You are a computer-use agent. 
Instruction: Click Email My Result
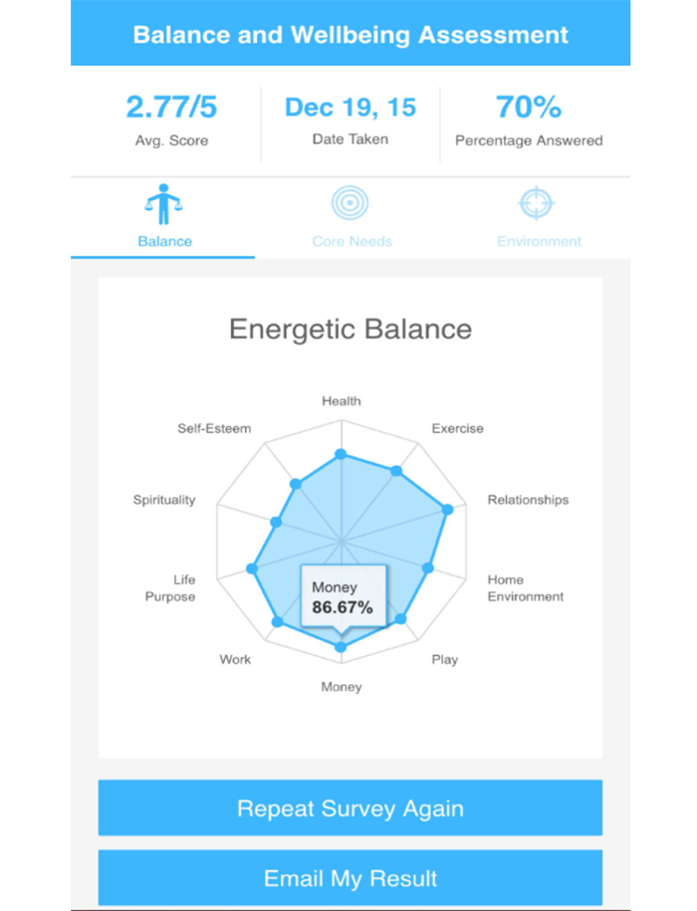348,878
